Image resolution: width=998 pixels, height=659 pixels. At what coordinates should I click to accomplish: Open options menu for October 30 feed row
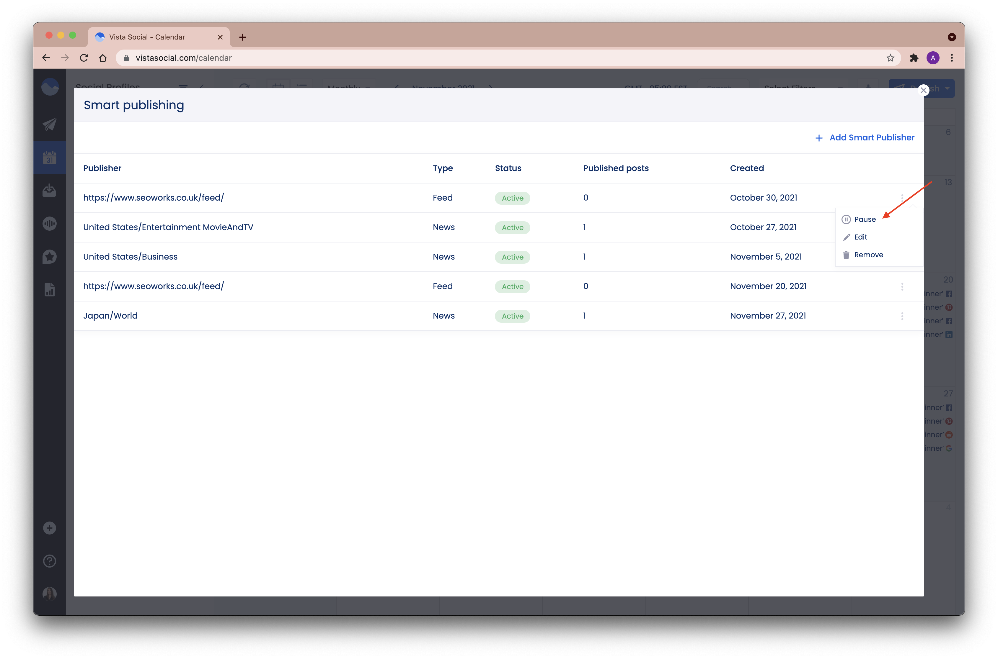tap(902, 198)
